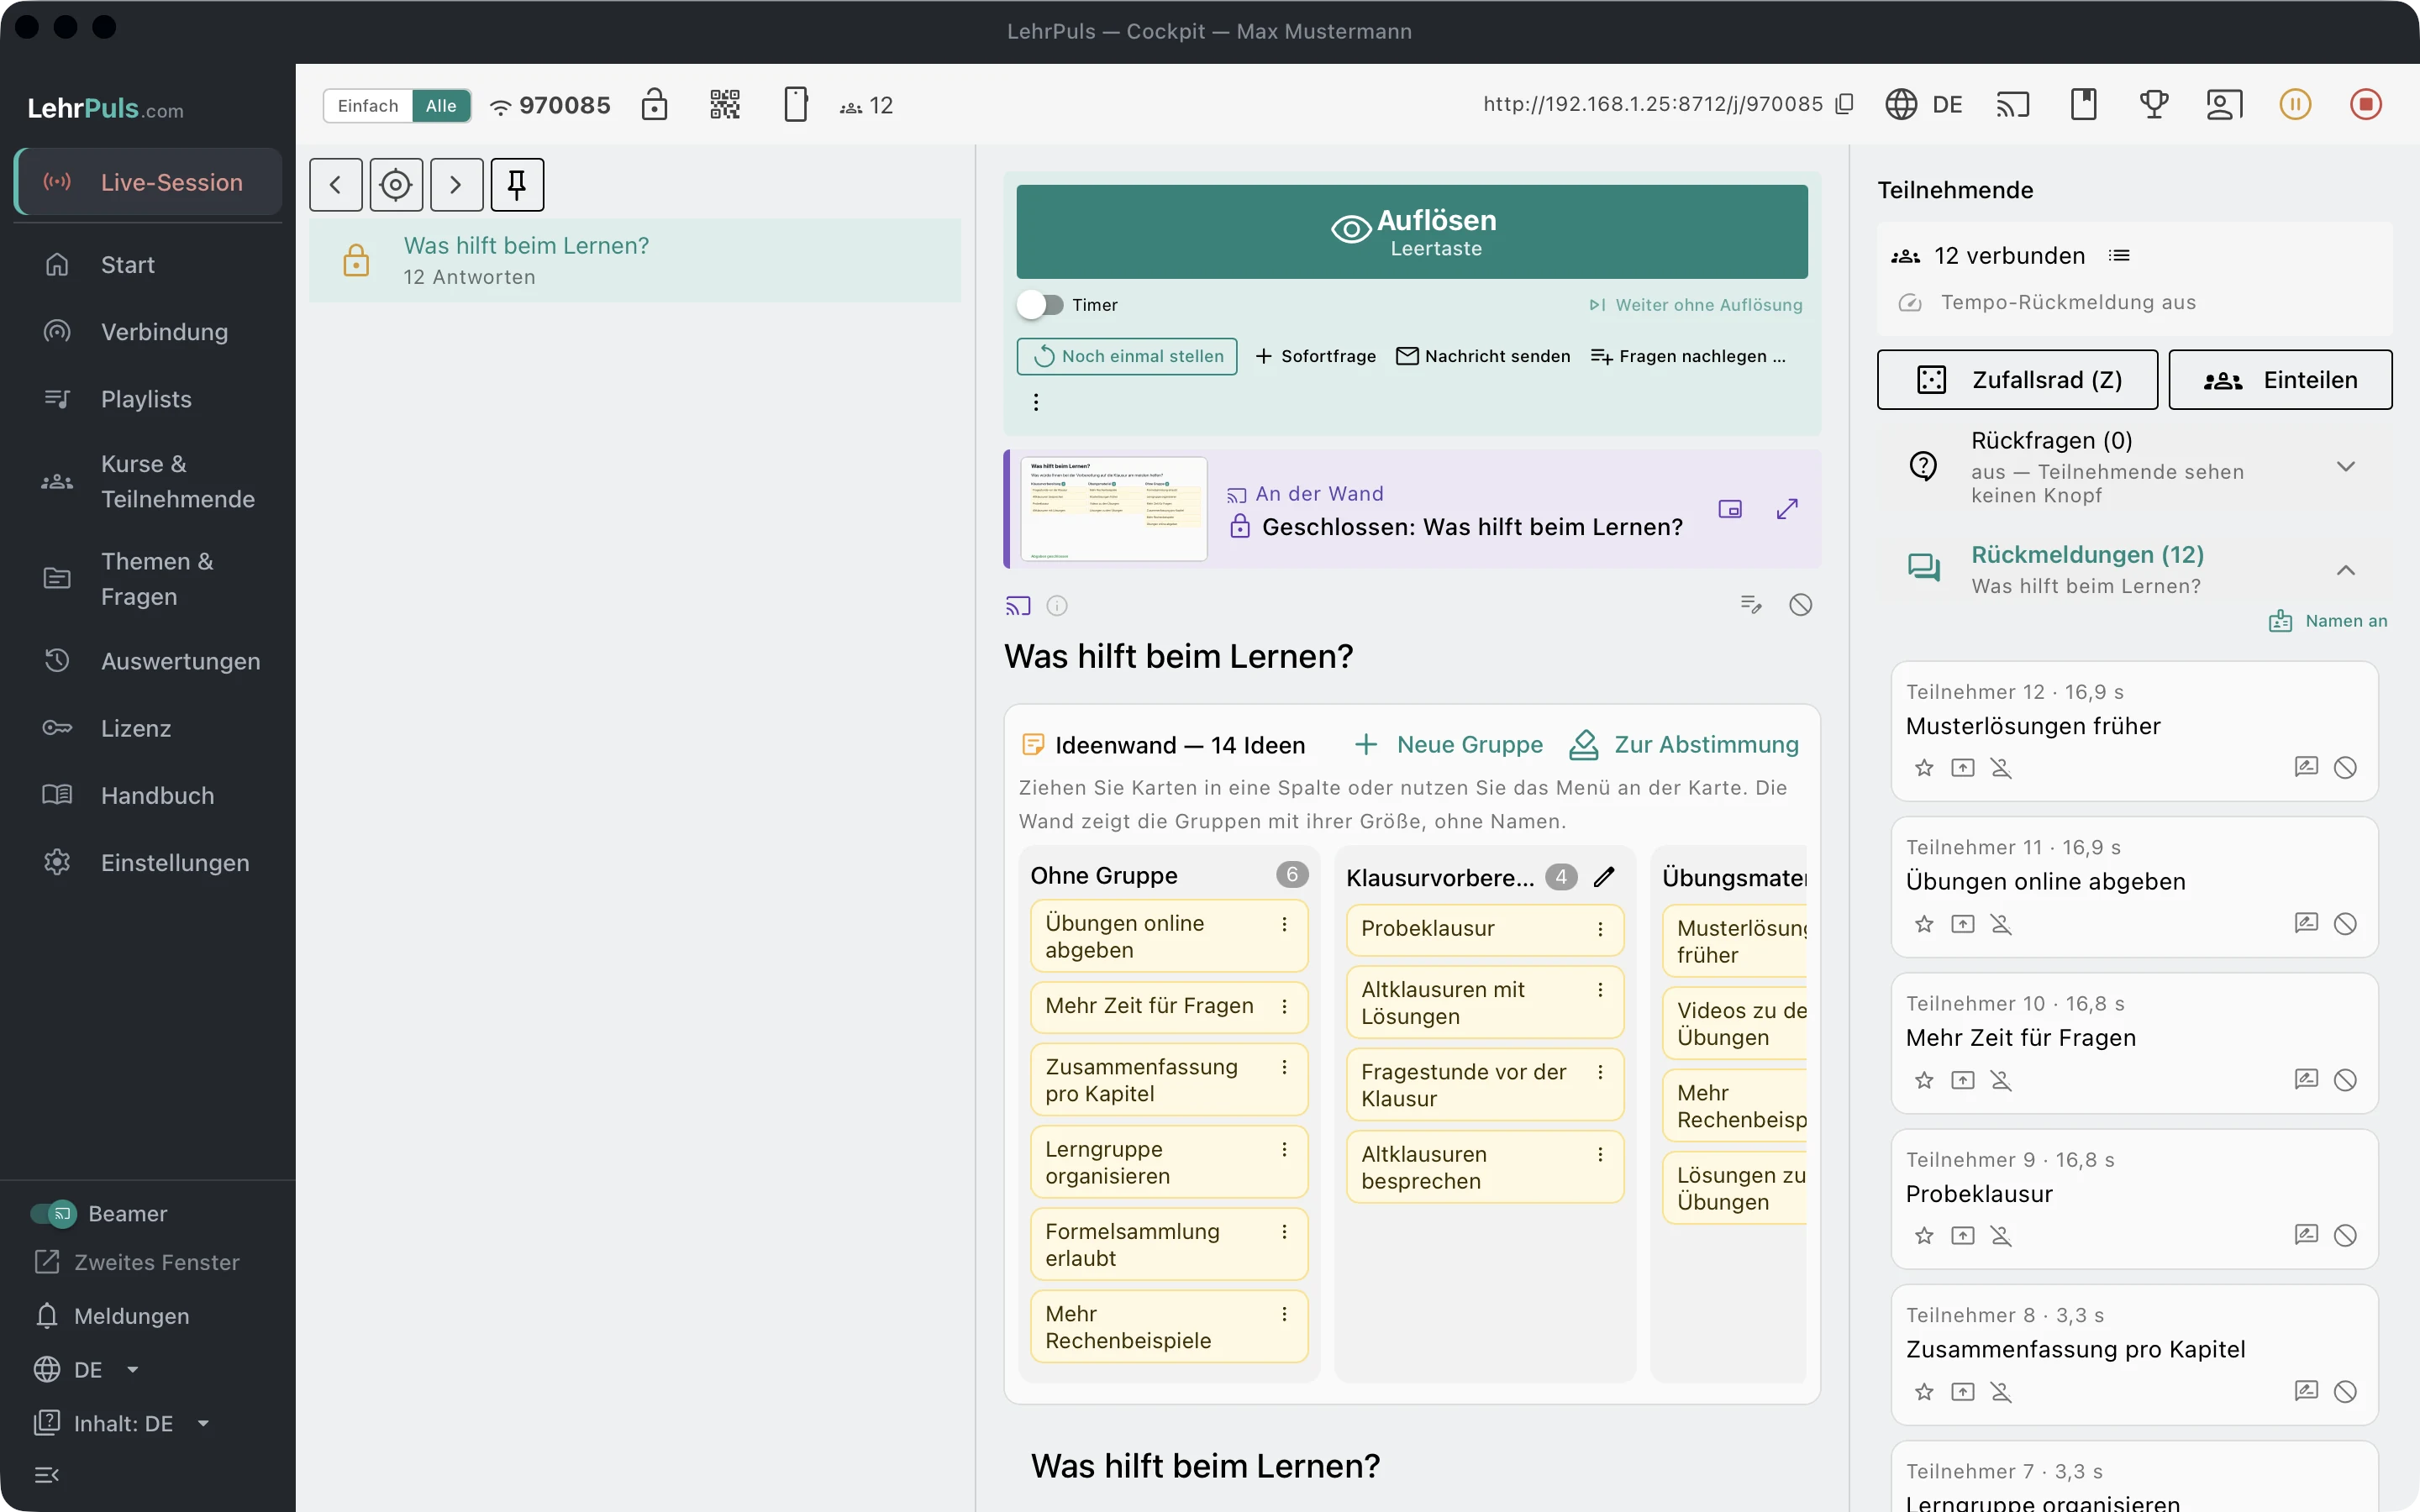The height and width of the screenshot is (1512, 2420).
Task: Switch to Einfach mode
Action: 368,106
